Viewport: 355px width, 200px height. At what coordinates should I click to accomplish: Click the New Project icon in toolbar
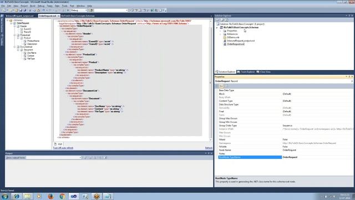[4, 10]
